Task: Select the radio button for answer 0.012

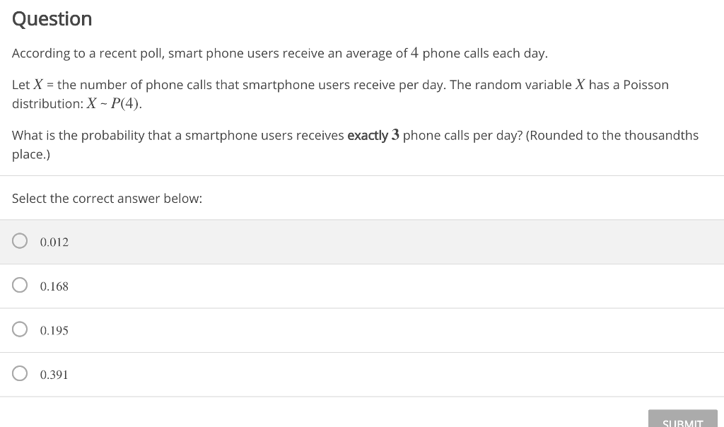Action: click(20, 240)
